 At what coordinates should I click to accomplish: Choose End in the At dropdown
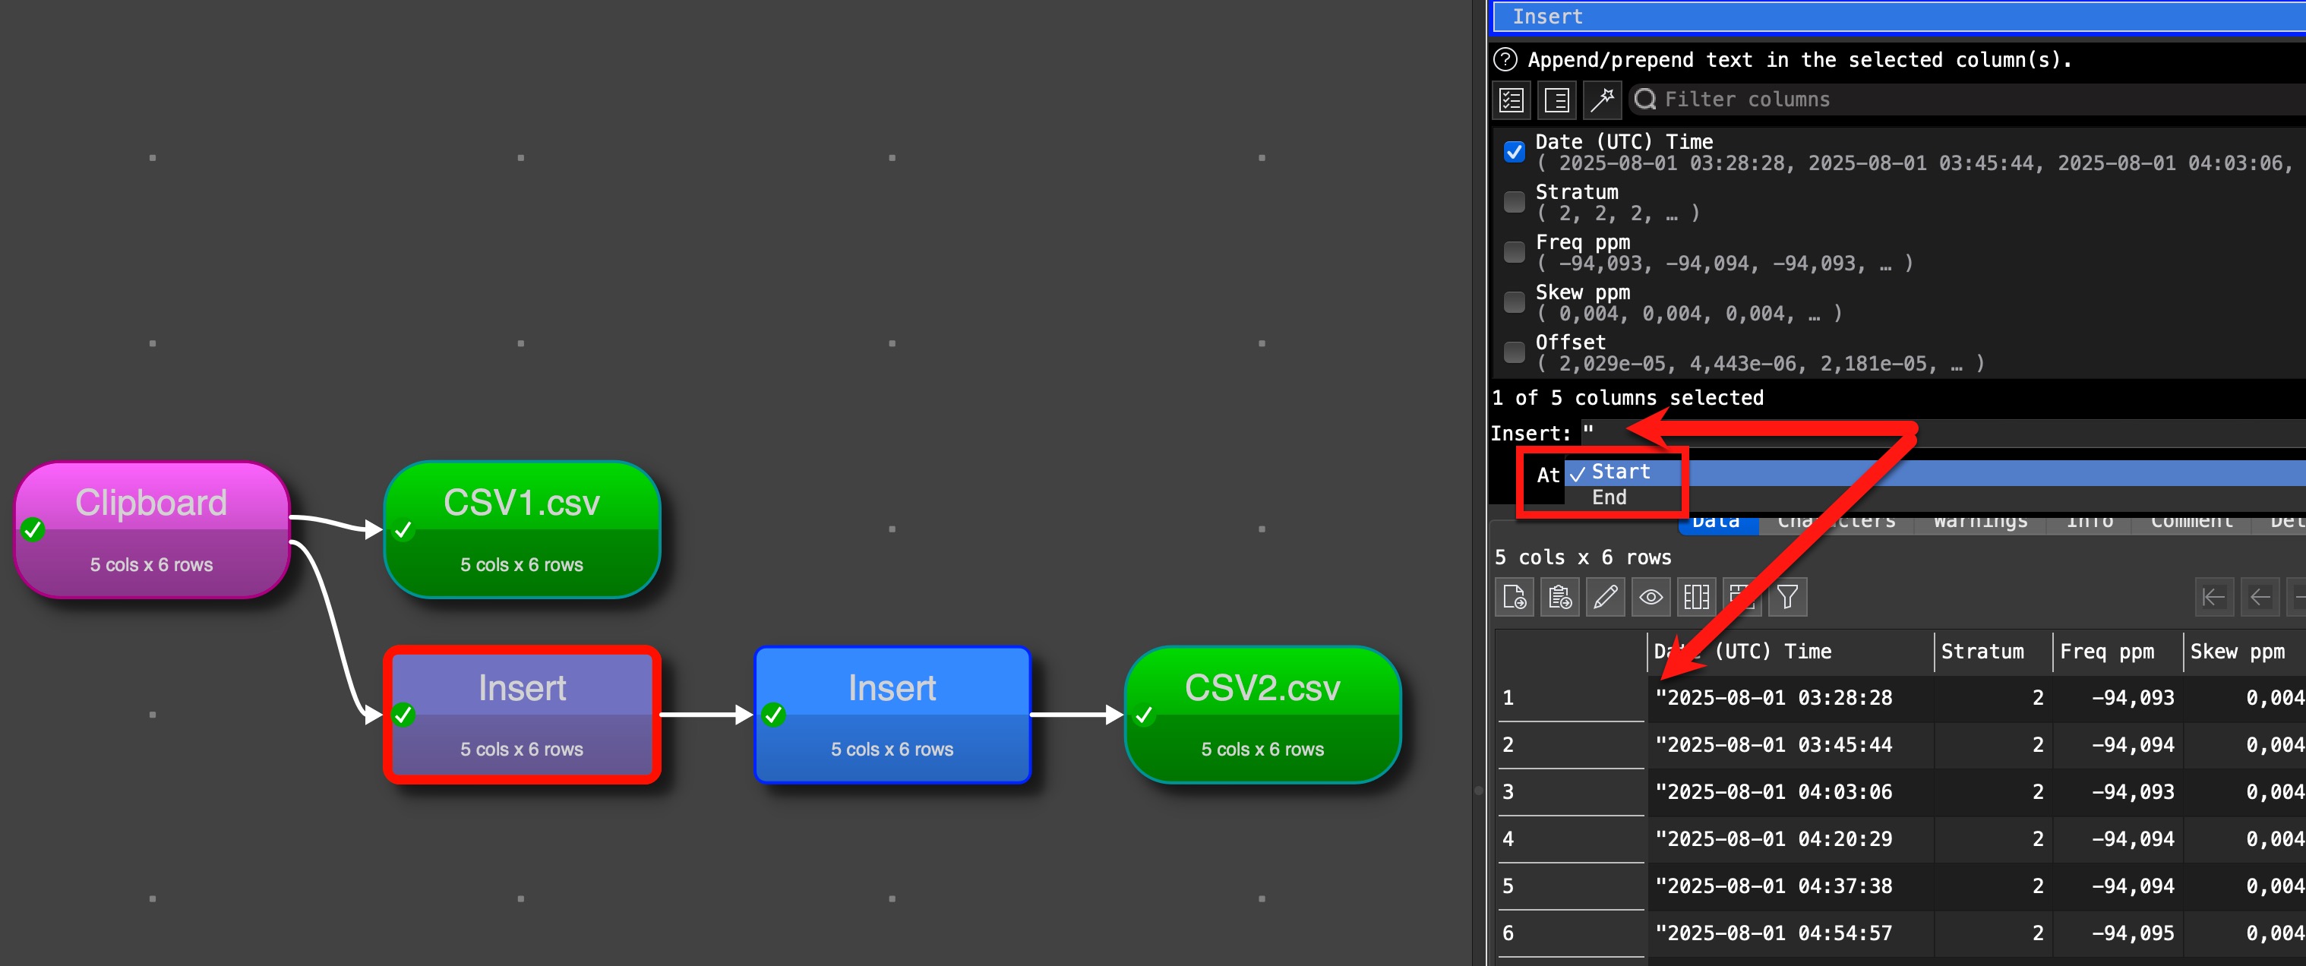1609,497
